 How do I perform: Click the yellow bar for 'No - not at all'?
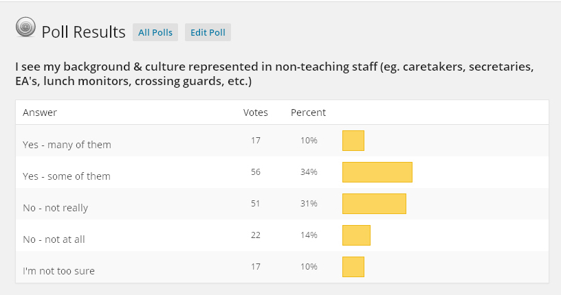[356, 235]
